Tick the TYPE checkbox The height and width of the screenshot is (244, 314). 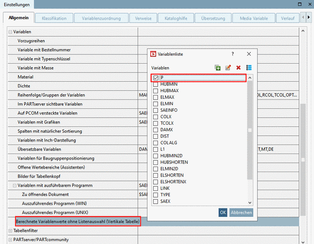pyautogui.click(x=156, y=195)
